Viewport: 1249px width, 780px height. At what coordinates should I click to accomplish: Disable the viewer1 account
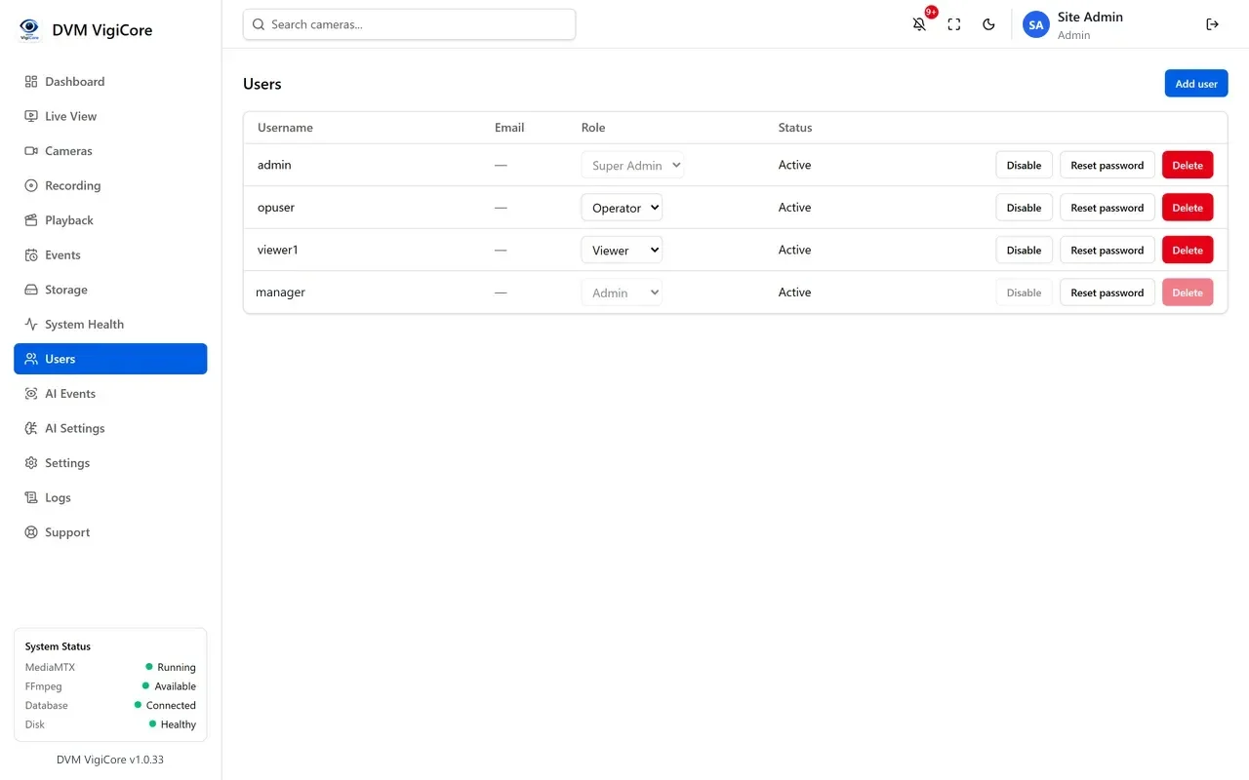pos(1024,250)
